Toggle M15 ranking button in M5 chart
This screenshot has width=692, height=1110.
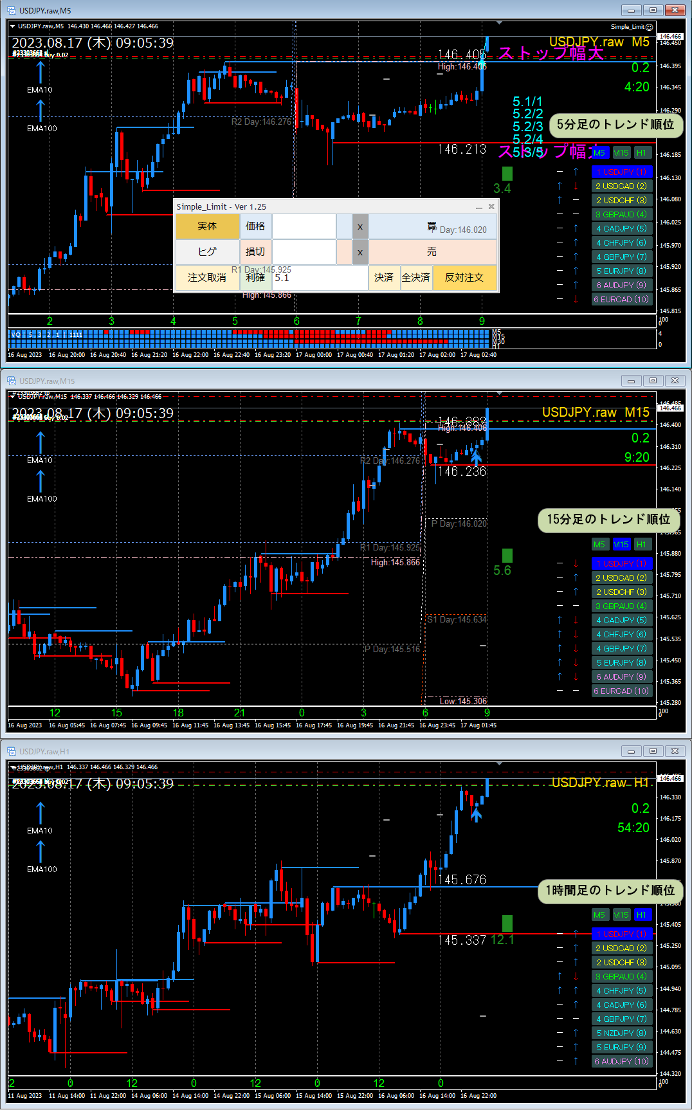pos(621,153)
